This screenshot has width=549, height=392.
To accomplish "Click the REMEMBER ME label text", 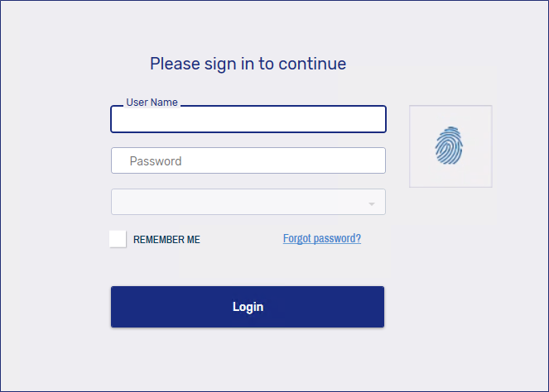I will [166, 240].
